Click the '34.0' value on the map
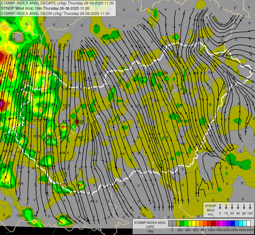 (x=65, y=153)
